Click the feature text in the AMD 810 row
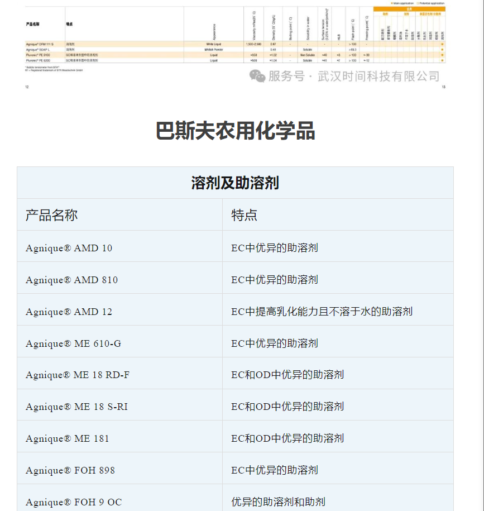Image resolution: width=484 pixels, height=511 pixels. tap(275, 280)
